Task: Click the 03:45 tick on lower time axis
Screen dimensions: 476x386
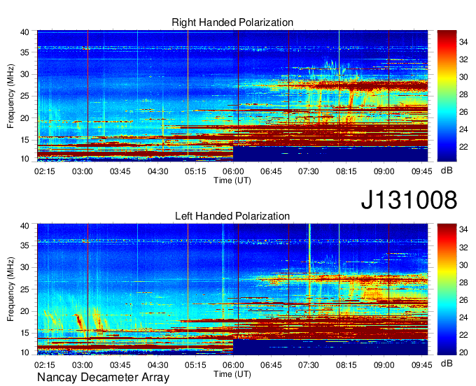Action: click(120, 365)
